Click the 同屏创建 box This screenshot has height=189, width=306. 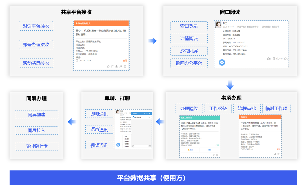tap(37, 115)
